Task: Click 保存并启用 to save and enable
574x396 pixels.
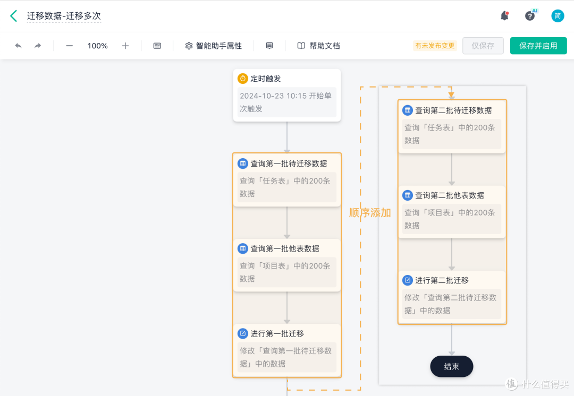Action: pos(538,46)
